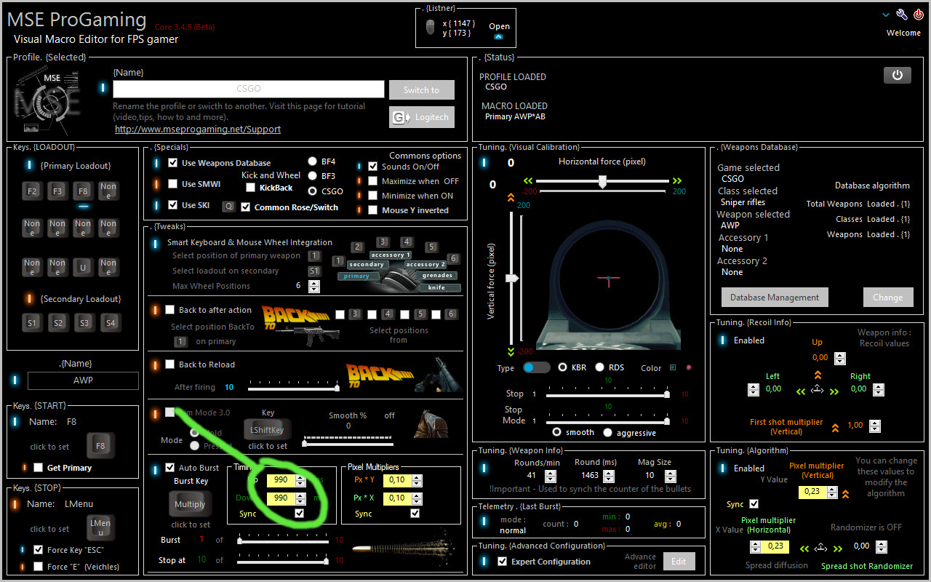Viewport: 931px width, 582px height.
Task: Click the blue chevron beside the wrench
Action: pyautogui.click(x=886, y=15)
